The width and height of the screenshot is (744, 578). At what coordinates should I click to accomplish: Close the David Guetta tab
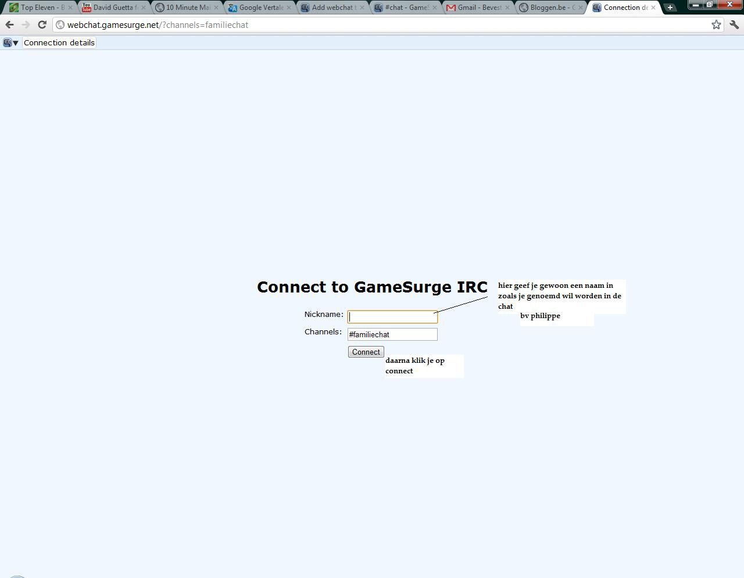[x=143, y=8]
